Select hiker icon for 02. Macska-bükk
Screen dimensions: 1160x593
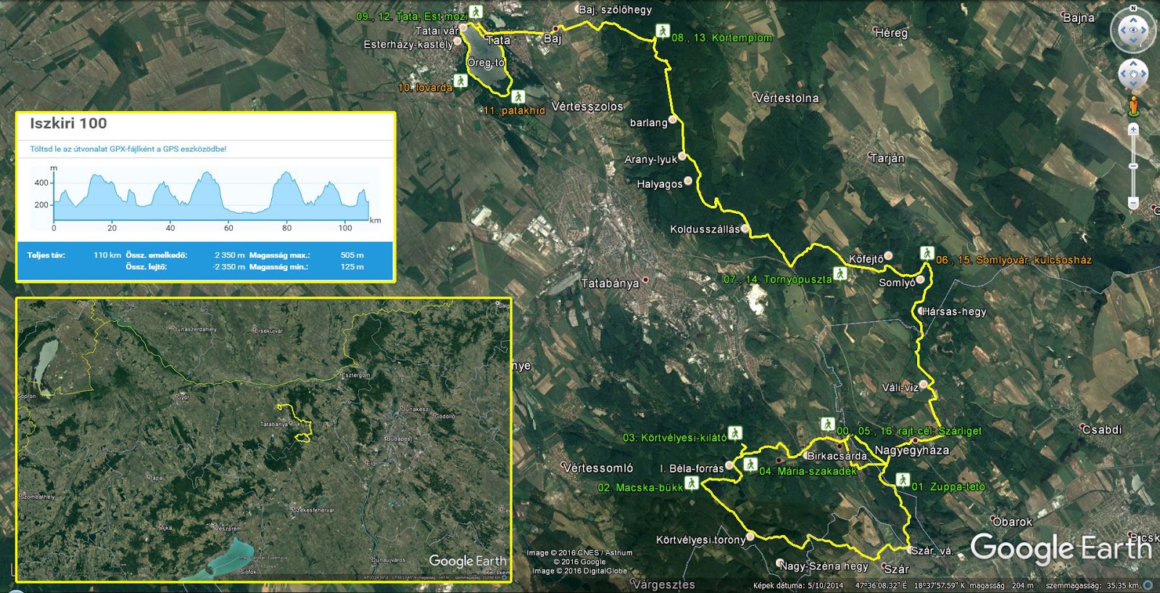pos(692,483)
